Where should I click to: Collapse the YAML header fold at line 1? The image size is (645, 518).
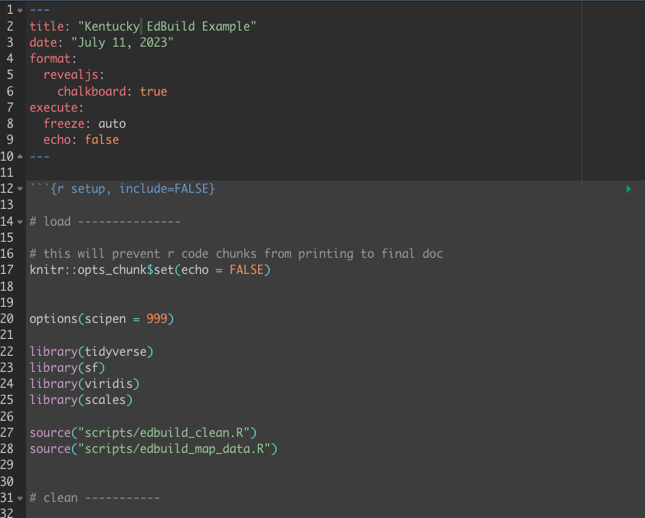20,10
